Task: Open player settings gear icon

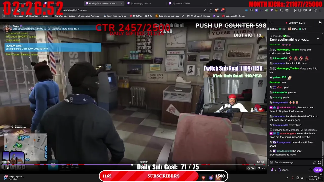Action: coord(259,168)
